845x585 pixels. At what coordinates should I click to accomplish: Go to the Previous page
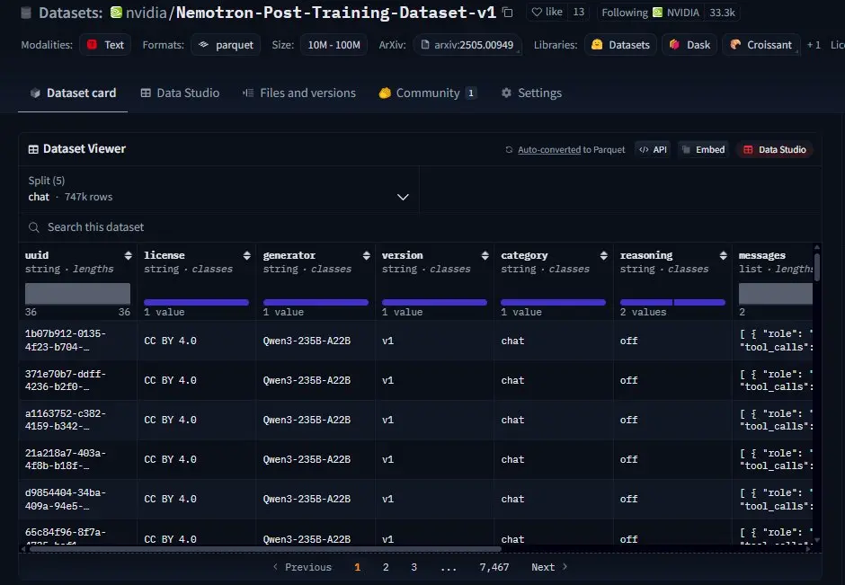pyautogui.click(x=302, y=567)
